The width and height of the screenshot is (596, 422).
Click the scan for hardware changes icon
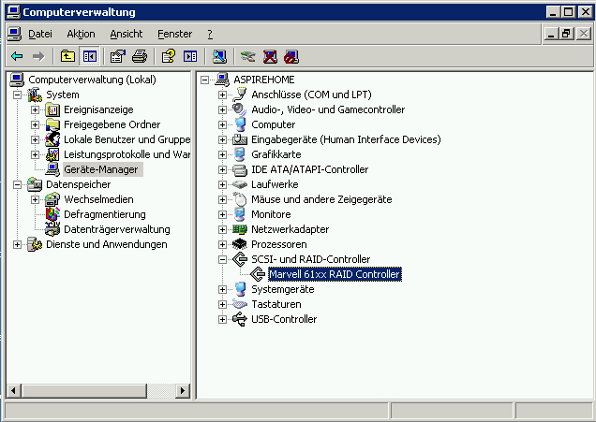pyautogui.click(x=219, y=56)
